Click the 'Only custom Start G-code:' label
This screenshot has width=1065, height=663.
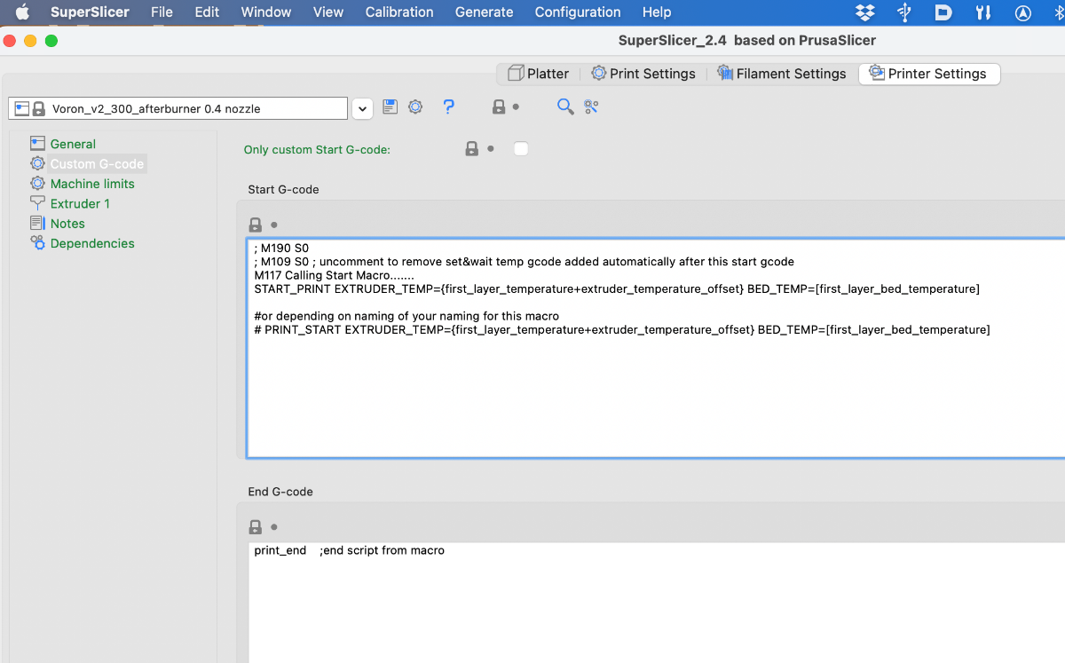317,149
